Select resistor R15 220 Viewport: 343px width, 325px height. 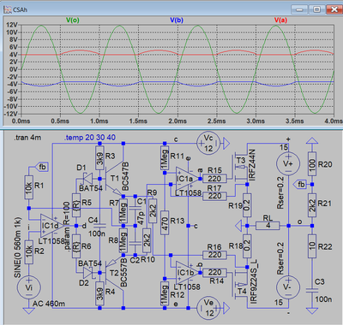coord(214,179)
